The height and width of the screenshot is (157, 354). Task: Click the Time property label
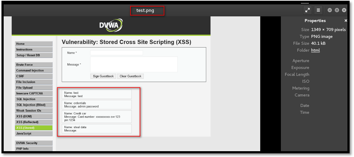pos(305,112)
